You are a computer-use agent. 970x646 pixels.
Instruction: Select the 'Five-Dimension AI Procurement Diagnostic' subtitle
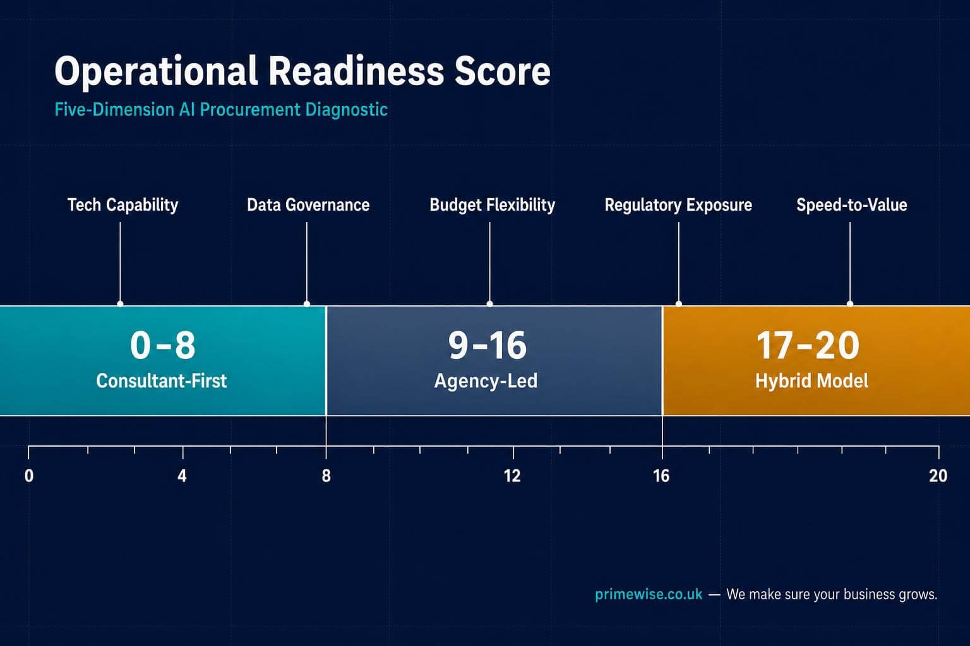(221, 110)
